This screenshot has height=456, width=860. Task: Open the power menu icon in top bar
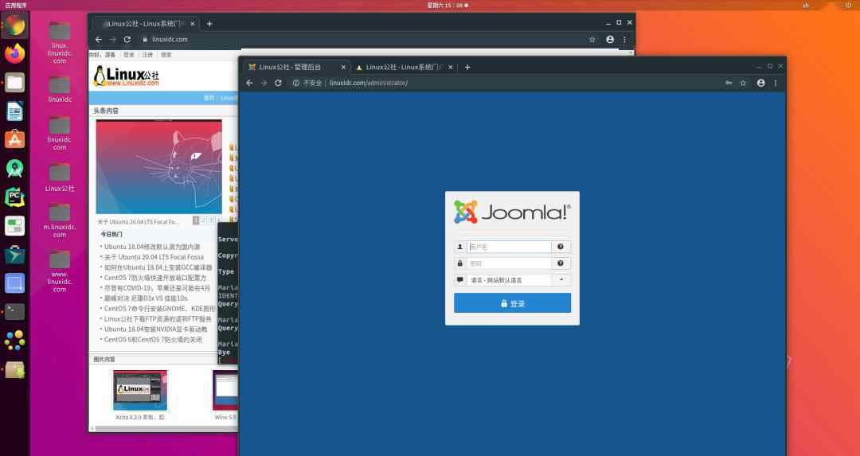tap(849, 5)
